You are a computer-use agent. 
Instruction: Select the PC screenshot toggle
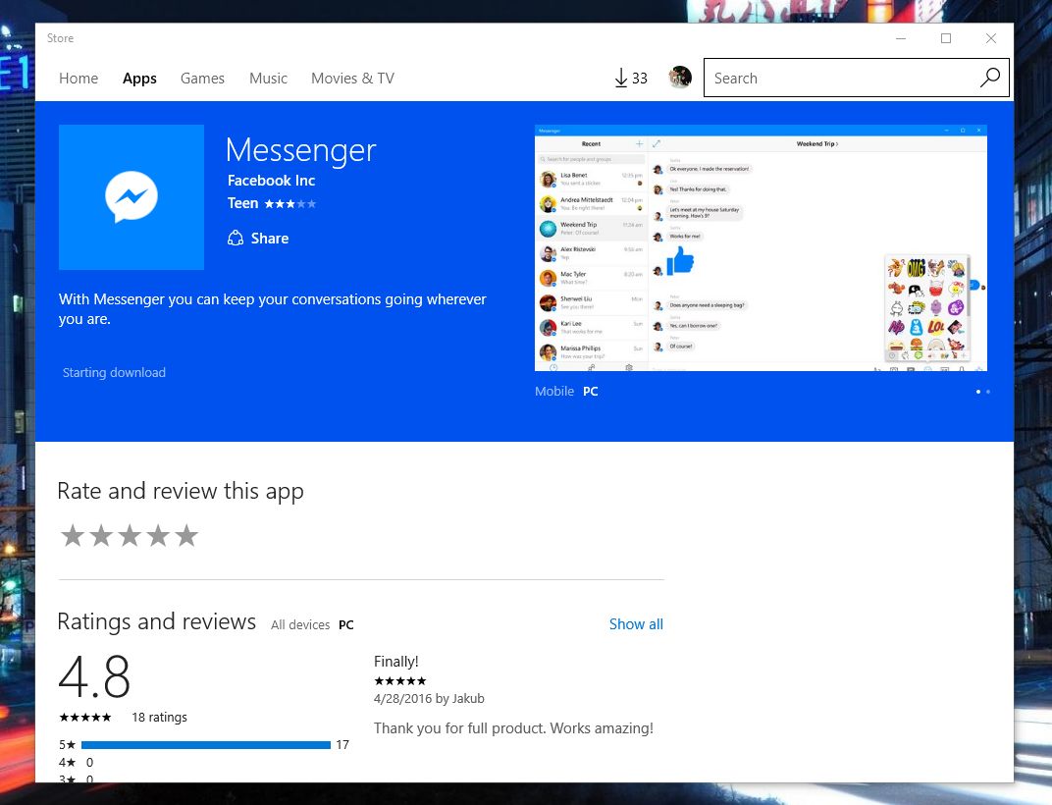[590, 391]
